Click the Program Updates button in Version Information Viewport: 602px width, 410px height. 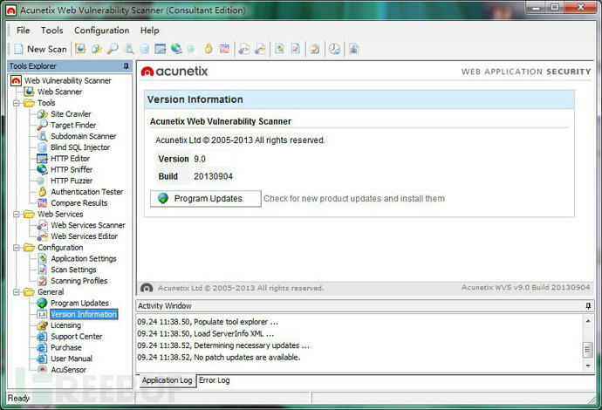[x=205, y=199]
